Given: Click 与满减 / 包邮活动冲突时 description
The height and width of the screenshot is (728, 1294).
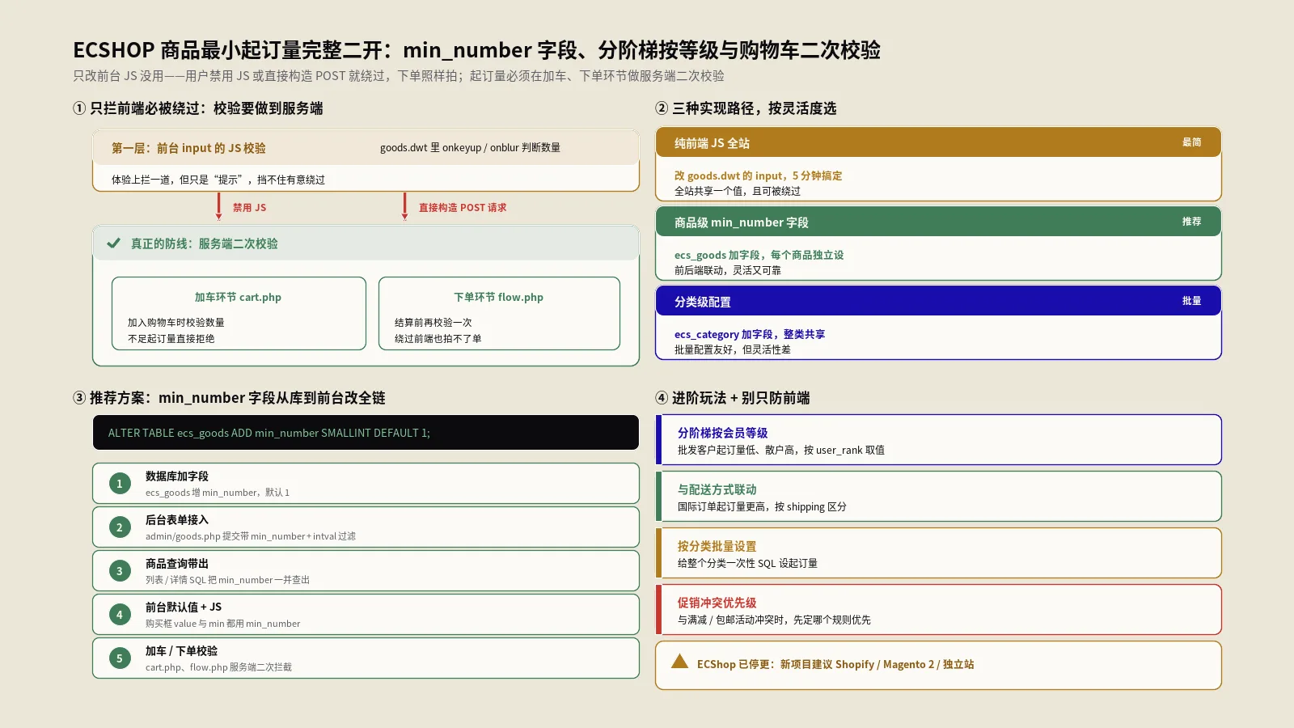Looking at the screenshot, I should (774, 620).
